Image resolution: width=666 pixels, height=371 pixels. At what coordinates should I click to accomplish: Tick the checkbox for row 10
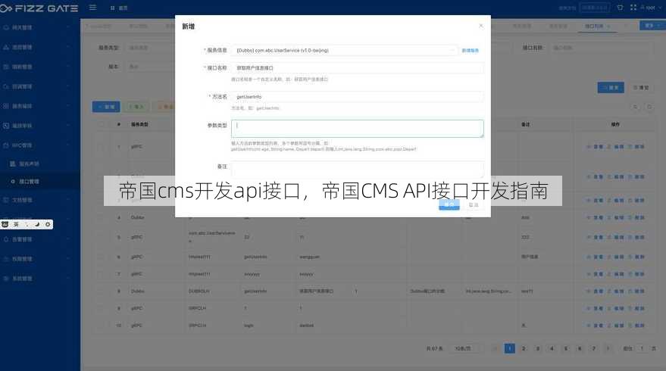click(x=101, y=326)
